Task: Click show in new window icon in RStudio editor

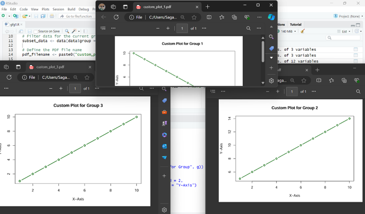Action: pyautogui.click(x=21, y=31)
